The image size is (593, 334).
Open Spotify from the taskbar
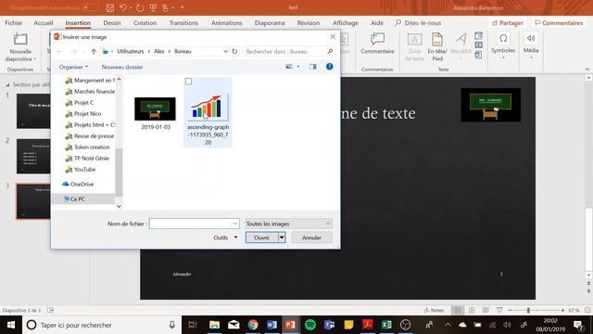tap(310, 325)
